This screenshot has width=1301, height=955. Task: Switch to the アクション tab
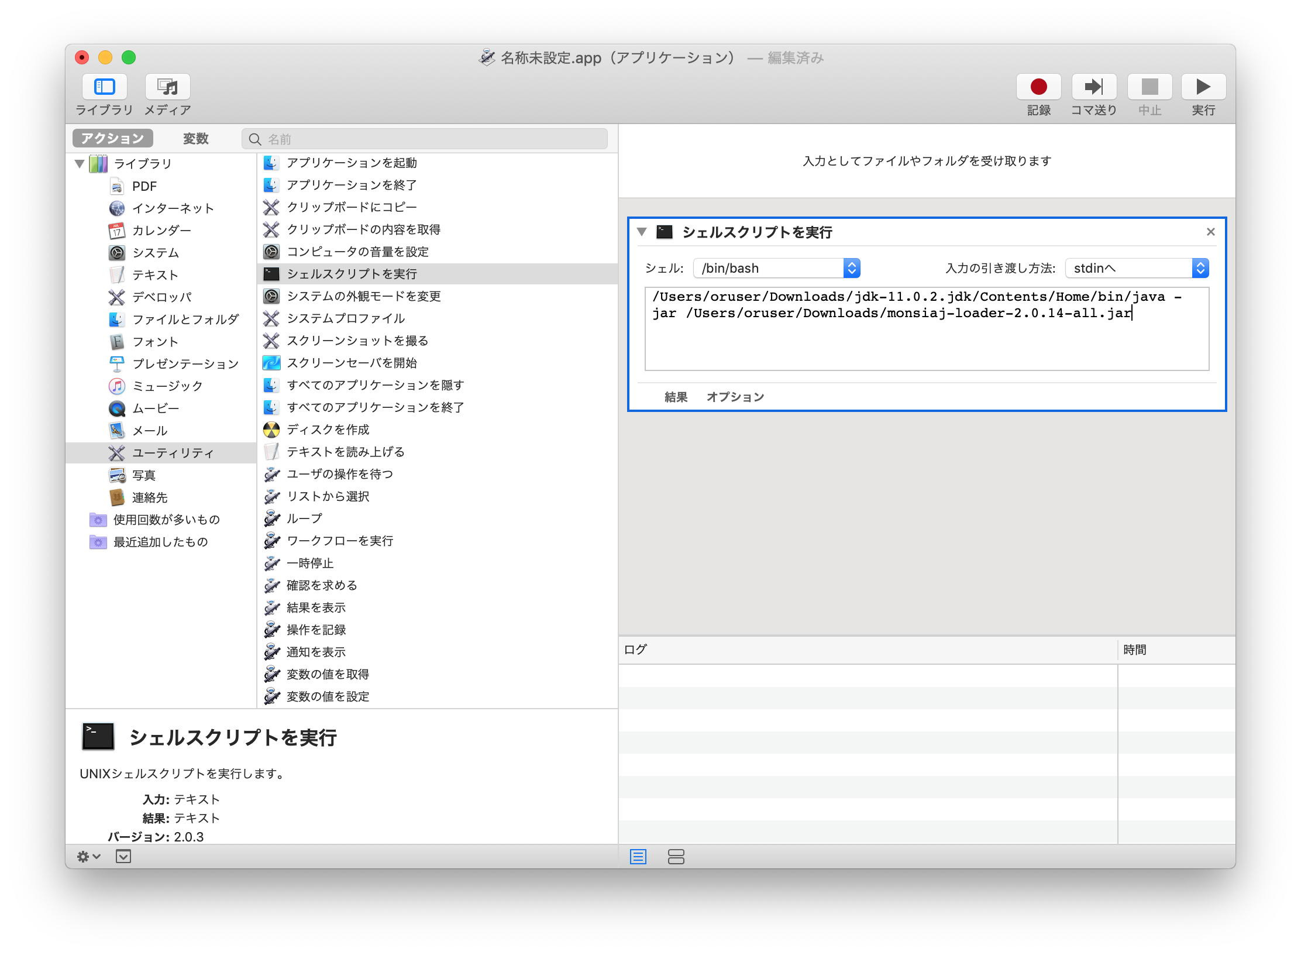click(112, 138)
